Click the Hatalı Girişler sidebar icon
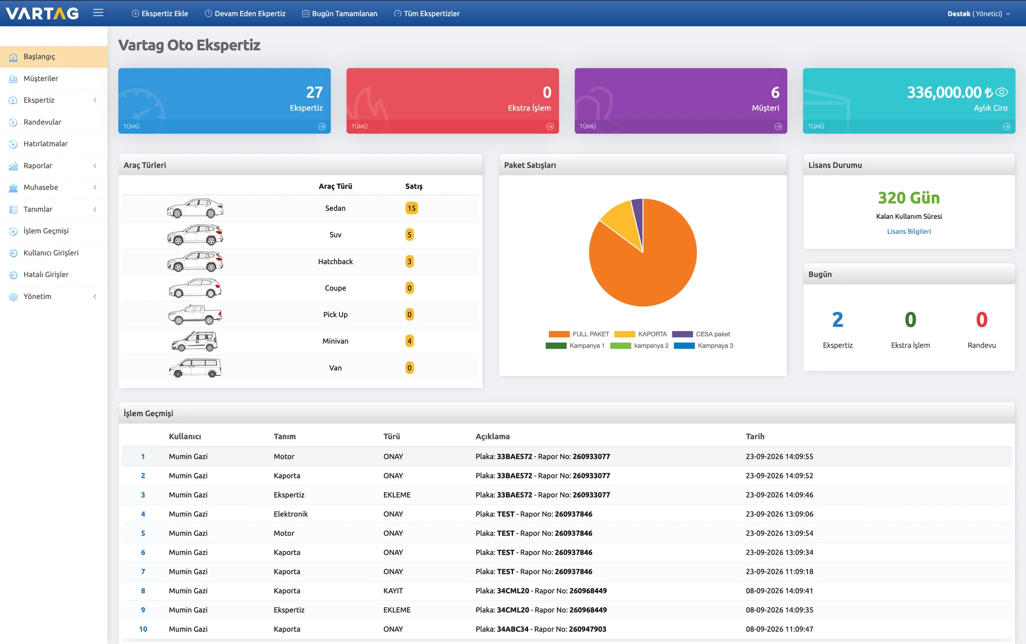 click(x=13, y=275)
